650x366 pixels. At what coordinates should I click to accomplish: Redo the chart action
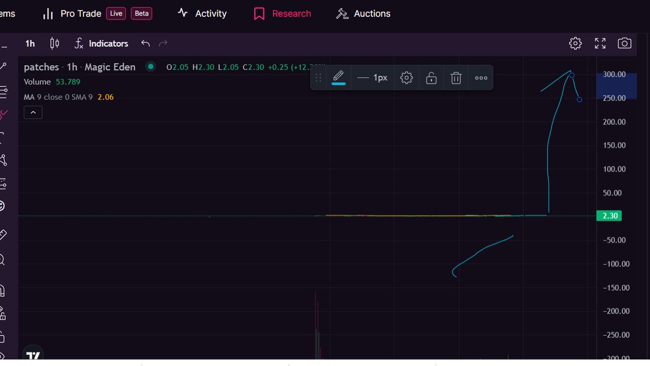(164, 43)
